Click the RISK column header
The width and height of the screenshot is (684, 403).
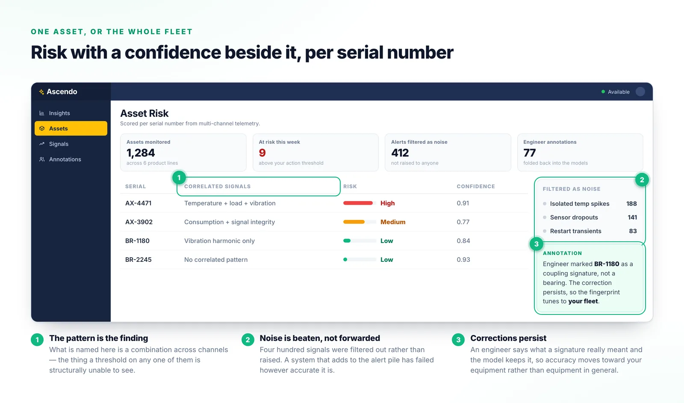pyautogui.click(x=350, y=187)
